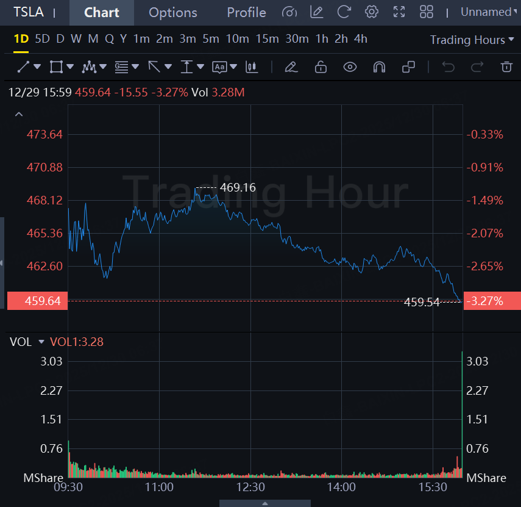Switch to the Options tab
This screenshot has height=507, width=521.
pos(173,12)
